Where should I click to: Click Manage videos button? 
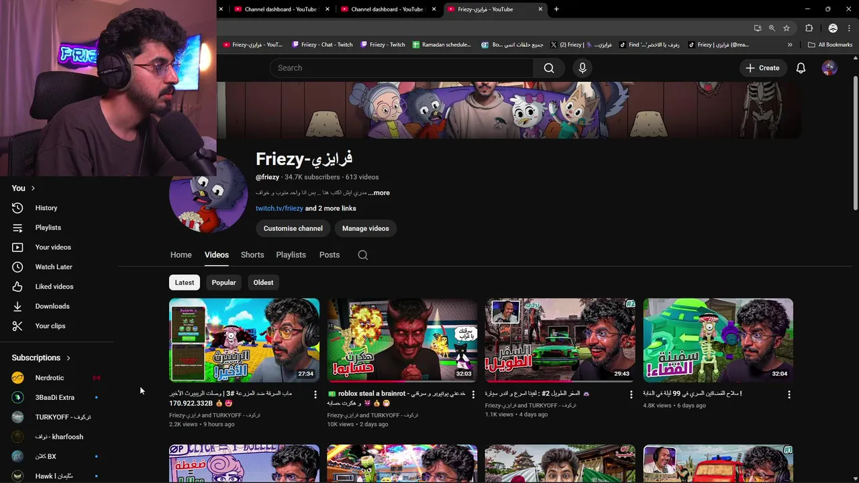point(366,229)
